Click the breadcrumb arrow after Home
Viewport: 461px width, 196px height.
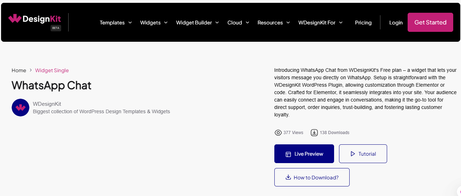click(x=31, y=70)
